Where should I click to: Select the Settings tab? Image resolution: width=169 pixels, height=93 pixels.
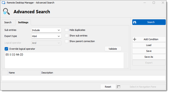23,22
